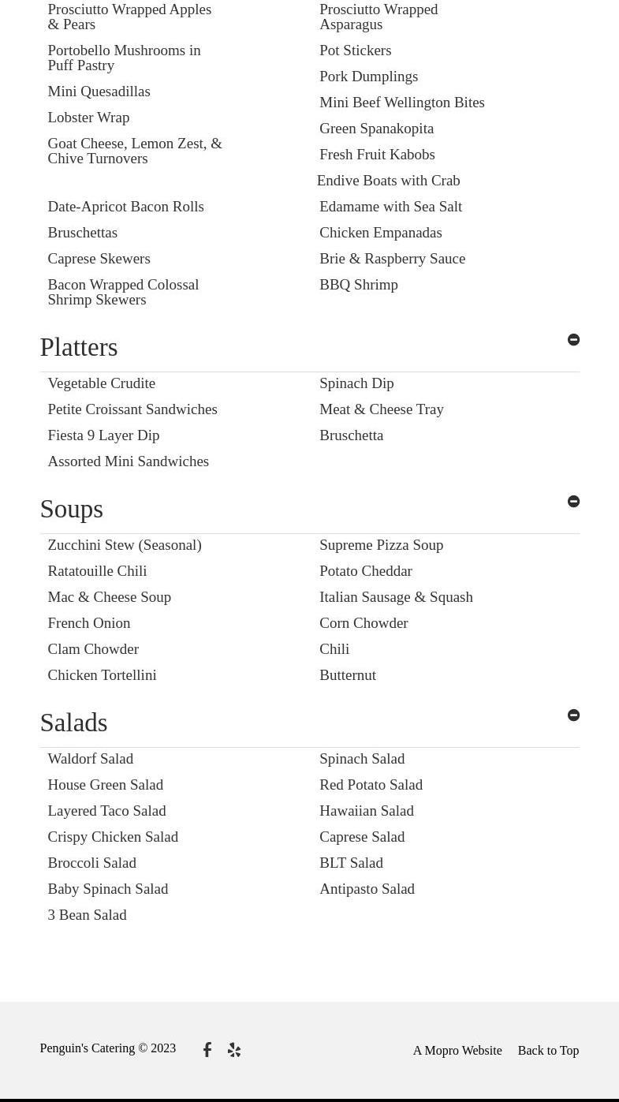This screenshot has width=619, height=1102.
Task: Click the Vegetable Crudite item
Action: (102, 383)
